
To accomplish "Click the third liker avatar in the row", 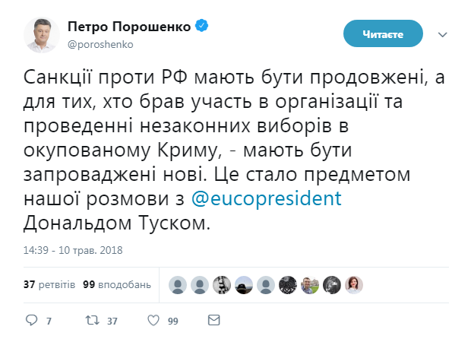I will [221, 284].
